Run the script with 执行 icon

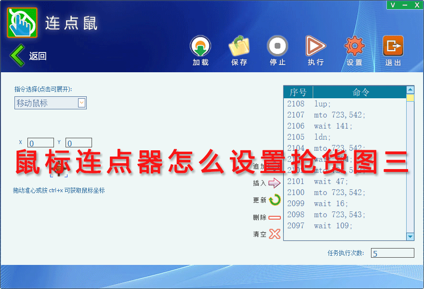coord(316,46)
